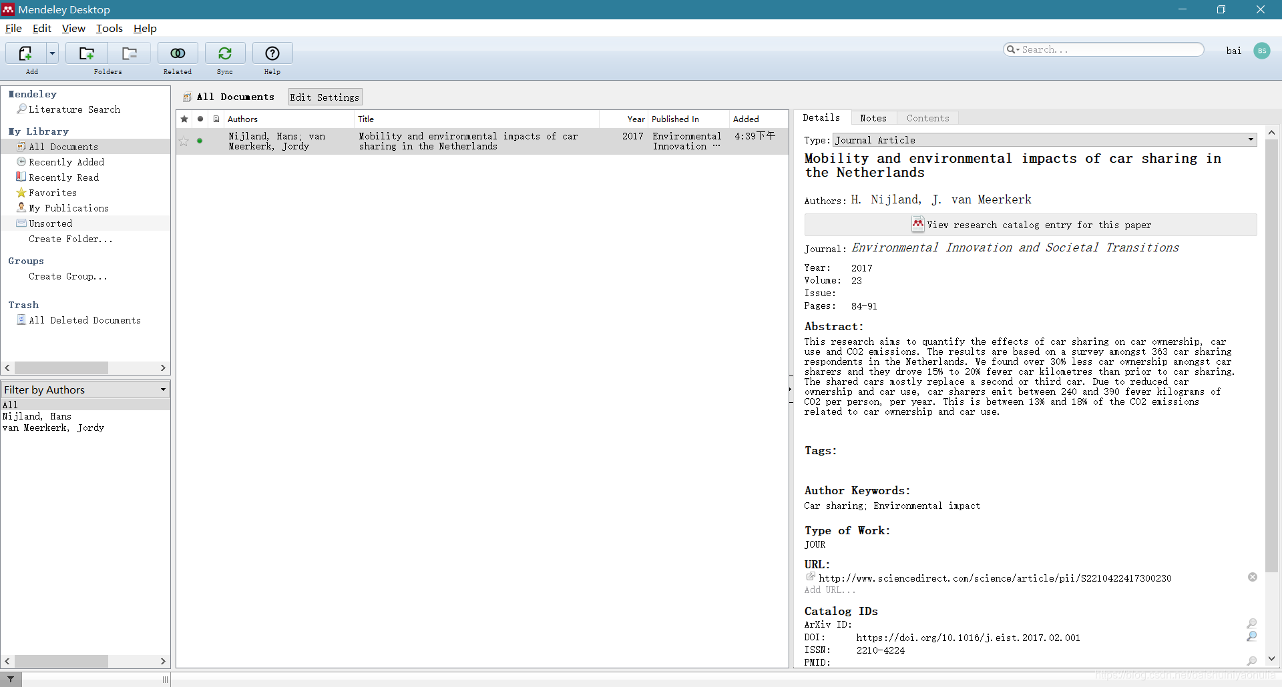Open the Add button dropdown arrow
The image size is (1282, 687).
(52, 53)
